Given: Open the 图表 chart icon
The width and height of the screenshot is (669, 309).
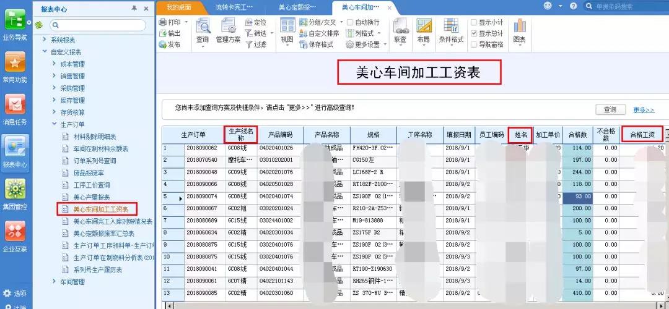Looking at the screenshot, I should pos(520,26).
